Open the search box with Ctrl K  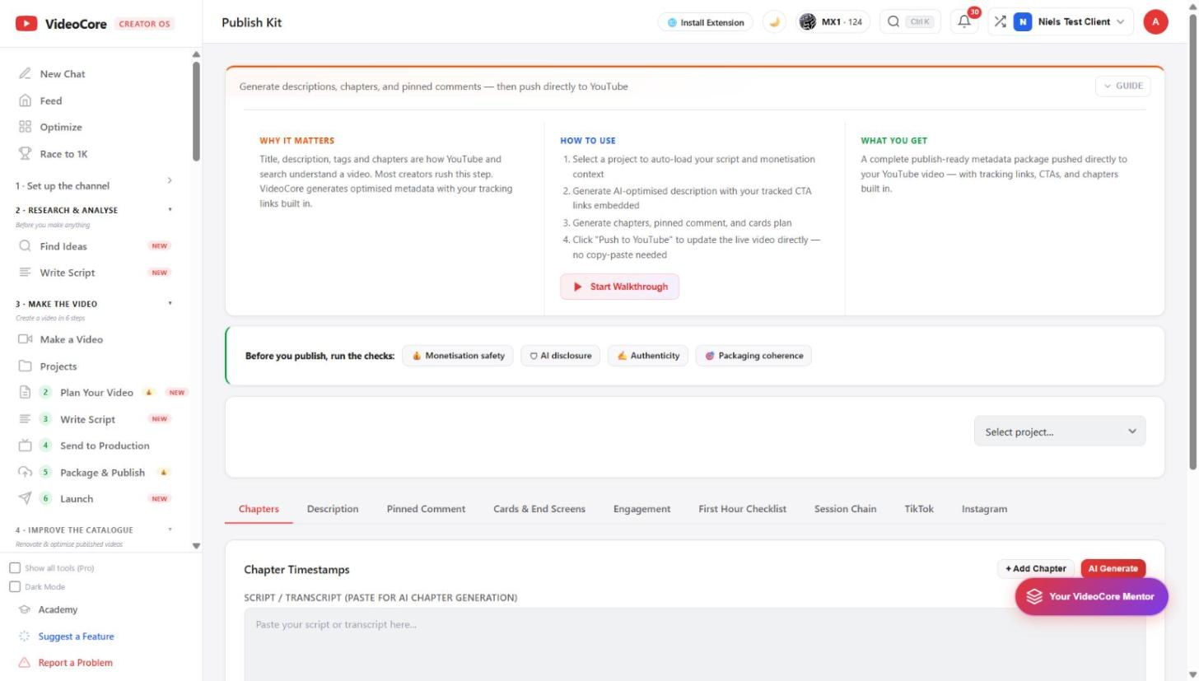tap(910, 22)
